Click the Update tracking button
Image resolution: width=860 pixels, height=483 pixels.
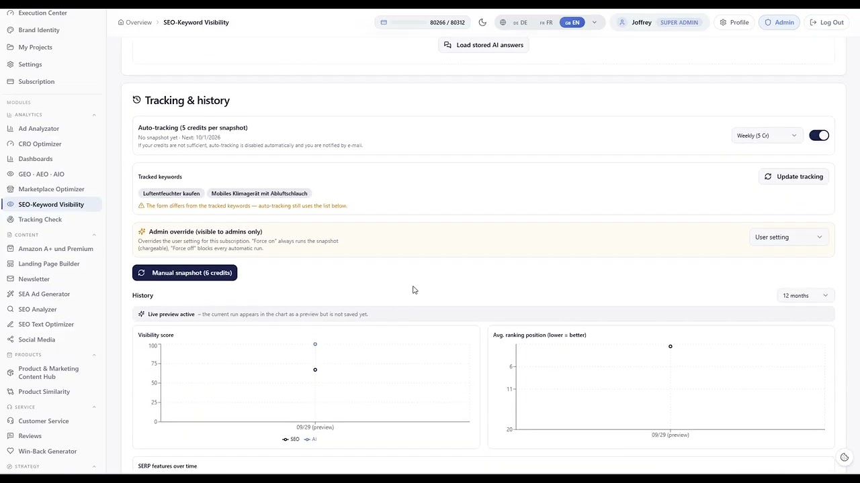coord(794,176)
